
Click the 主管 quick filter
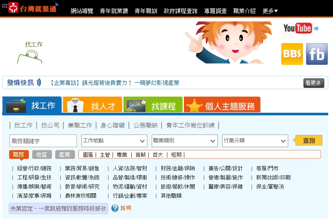105,155
